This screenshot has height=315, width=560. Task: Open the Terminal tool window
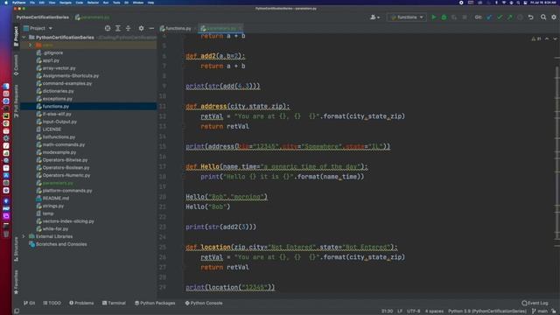(114, 303)
